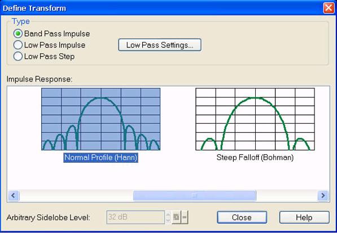Increase sidelobe level with up spinner arrow
The height and width of the screenshot is (233, 337).
click(x=168, y=214)
